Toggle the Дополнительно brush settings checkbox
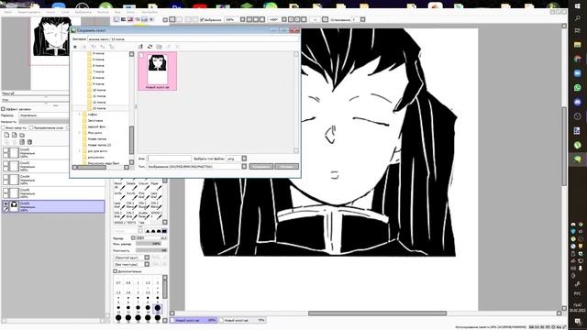587x330 pixels. [x=116, y=271]
